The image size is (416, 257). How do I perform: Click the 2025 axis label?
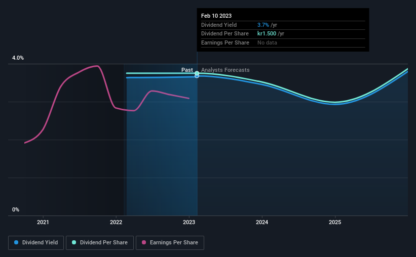[x=335, y=222]
